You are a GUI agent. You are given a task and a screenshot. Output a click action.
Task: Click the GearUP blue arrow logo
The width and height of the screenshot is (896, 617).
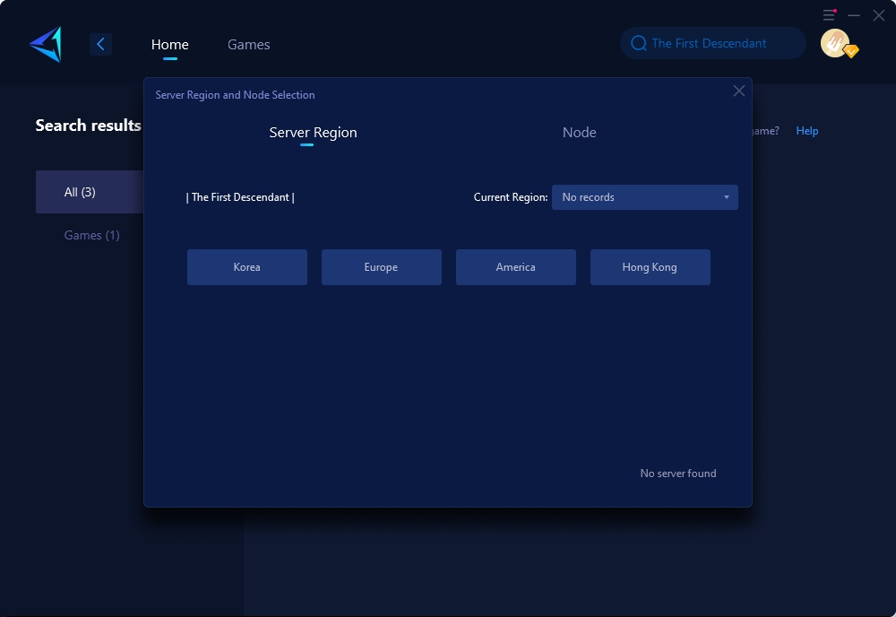pos(46,44)
